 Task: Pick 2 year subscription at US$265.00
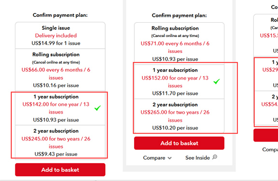179,116
